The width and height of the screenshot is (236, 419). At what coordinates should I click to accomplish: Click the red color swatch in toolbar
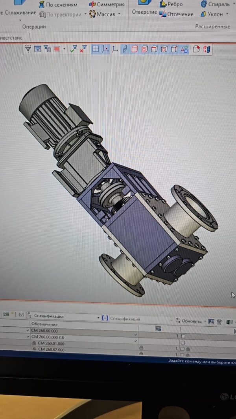[57, 49]
